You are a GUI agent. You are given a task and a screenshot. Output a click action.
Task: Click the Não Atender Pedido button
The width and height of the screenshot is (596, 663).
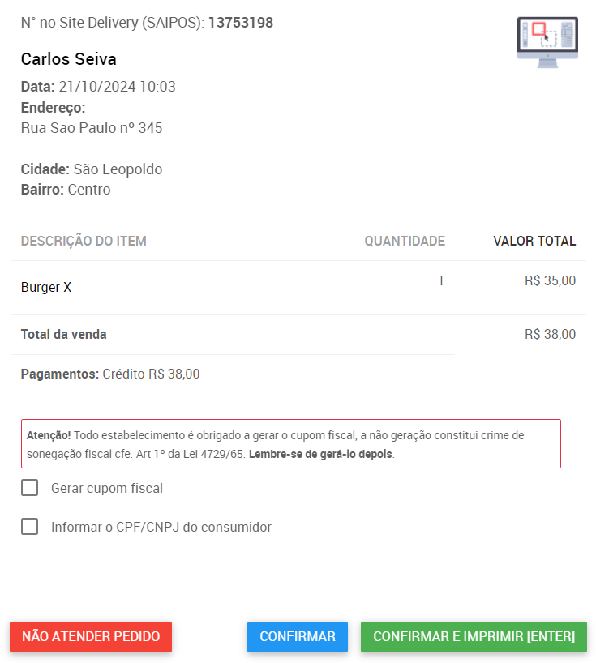[91, 636]
